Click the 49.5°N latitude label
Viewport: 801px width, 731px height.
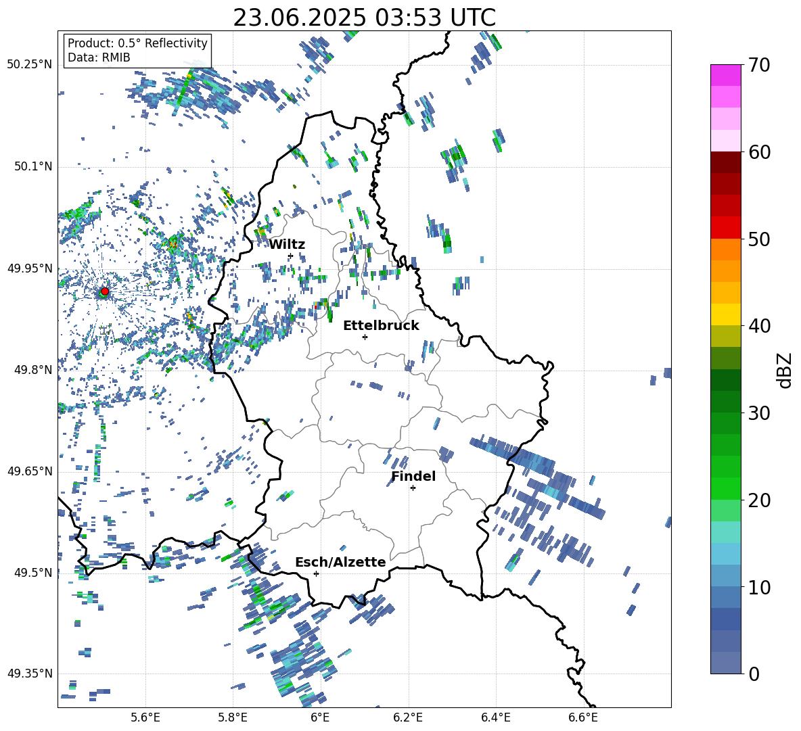pos(33,573)
